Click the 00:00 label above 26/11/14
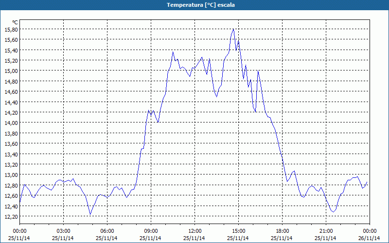This screenshot has height=243, width=389. point(370,231)
